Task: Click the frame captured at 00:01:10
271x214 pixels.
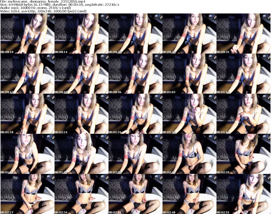Action: click(x=243, y=74)
